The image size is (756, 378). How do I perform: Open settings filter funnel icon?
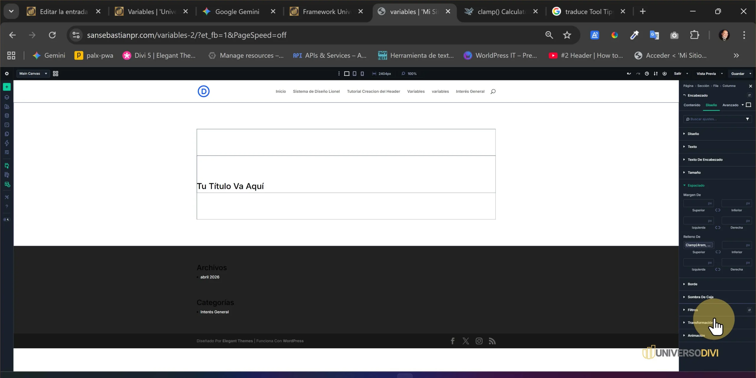coord(747,119)
